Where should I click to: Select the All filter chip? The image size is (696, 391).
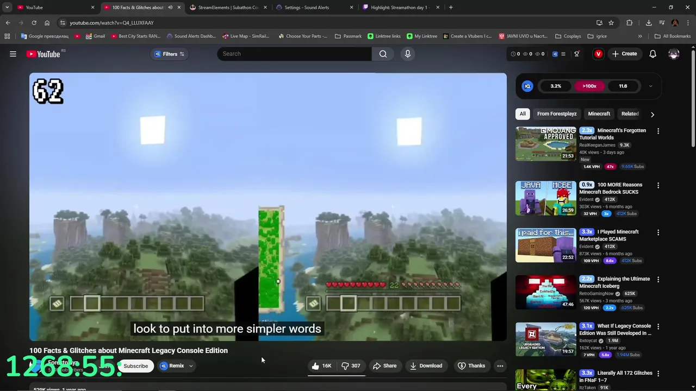(523, 114)
